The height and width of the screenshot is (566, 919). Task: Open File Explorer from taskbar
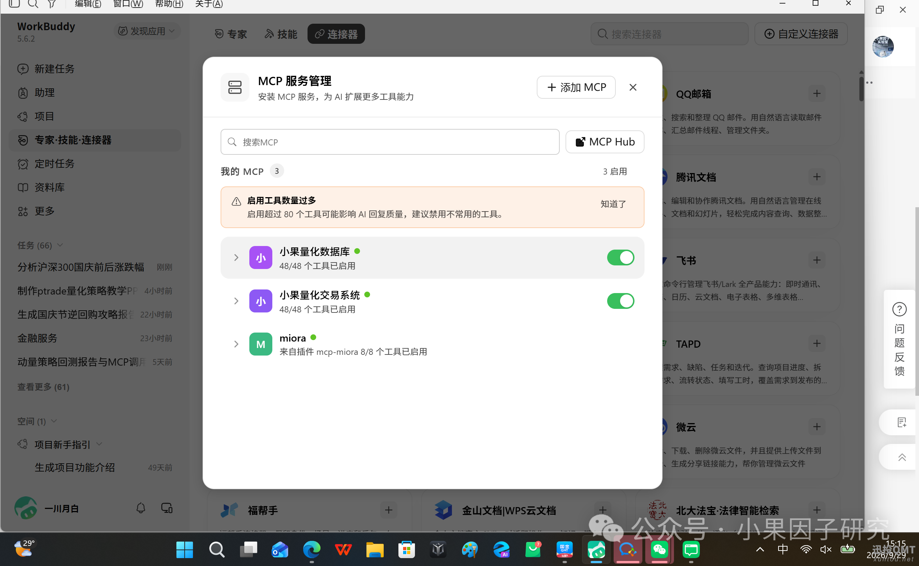coord(374,550)
